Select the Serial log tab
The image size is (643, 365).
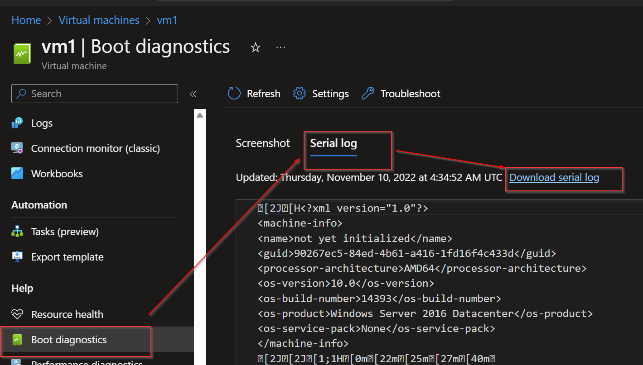[333, 143]
